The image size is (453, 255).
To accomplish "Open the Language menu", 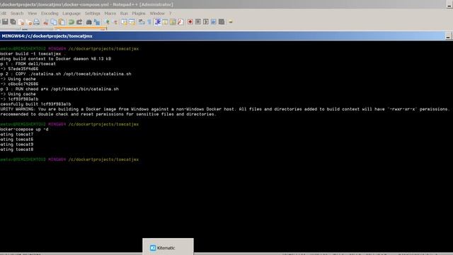I will 71,13.
